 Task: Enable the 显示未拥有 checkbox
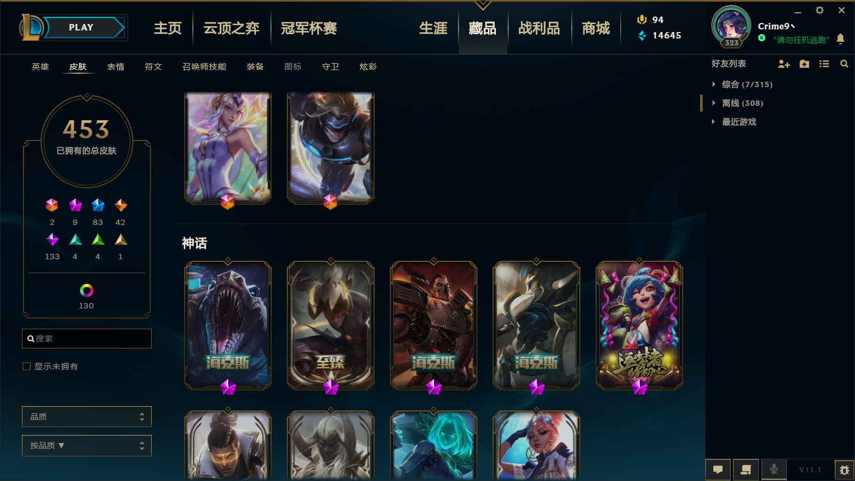(x=27, y=367)
